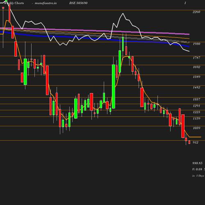205x205 pixels.
Task: Click the 'munafasutra.in' watermark label
Action: pos(46,3)
